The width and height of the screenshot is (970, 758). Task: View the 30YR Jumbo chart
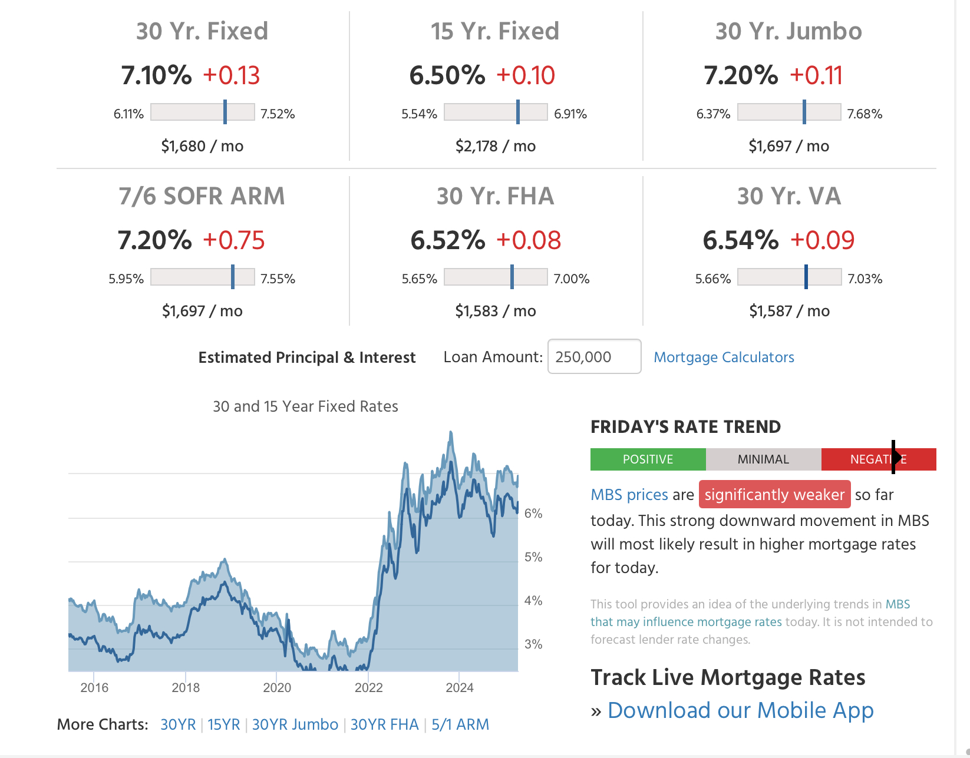(x=295, y=724)
